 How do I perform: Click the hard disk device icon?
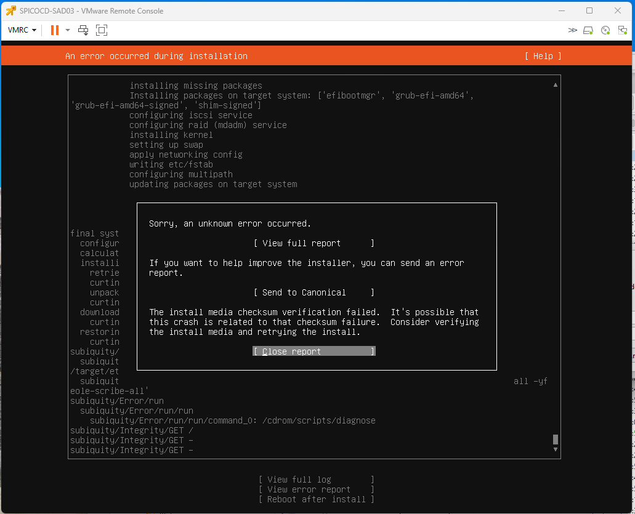[588, 30]
